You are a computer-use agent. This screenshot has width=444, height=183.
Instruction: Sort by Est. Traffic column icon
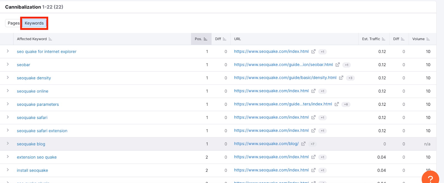384,39
